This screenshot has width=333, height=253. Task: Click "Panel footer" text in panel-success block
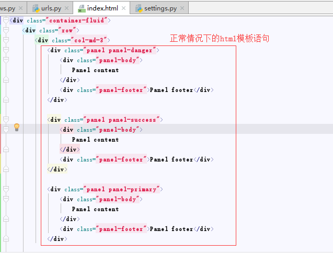point(171,159)
